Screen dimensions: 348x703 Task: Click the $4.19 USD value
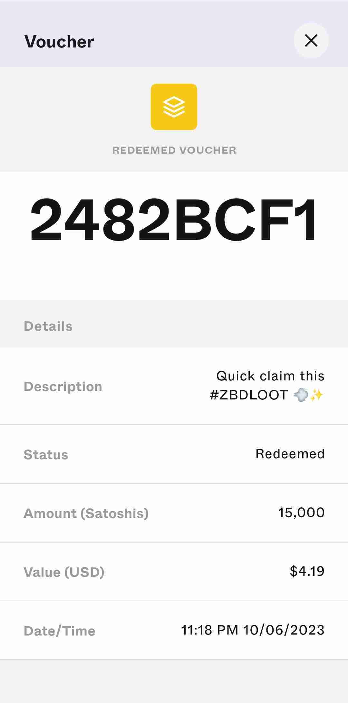tap(307, 571)
